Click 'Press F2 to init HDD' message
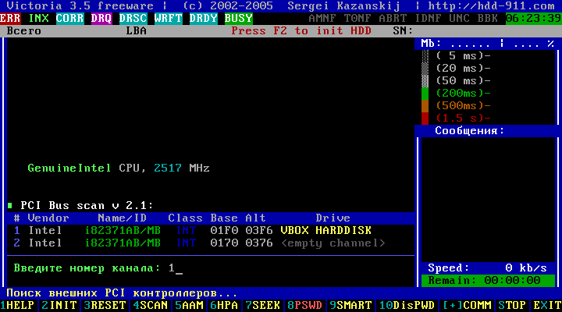The width and height of the screenshot is (562, 312). (301, 30)
